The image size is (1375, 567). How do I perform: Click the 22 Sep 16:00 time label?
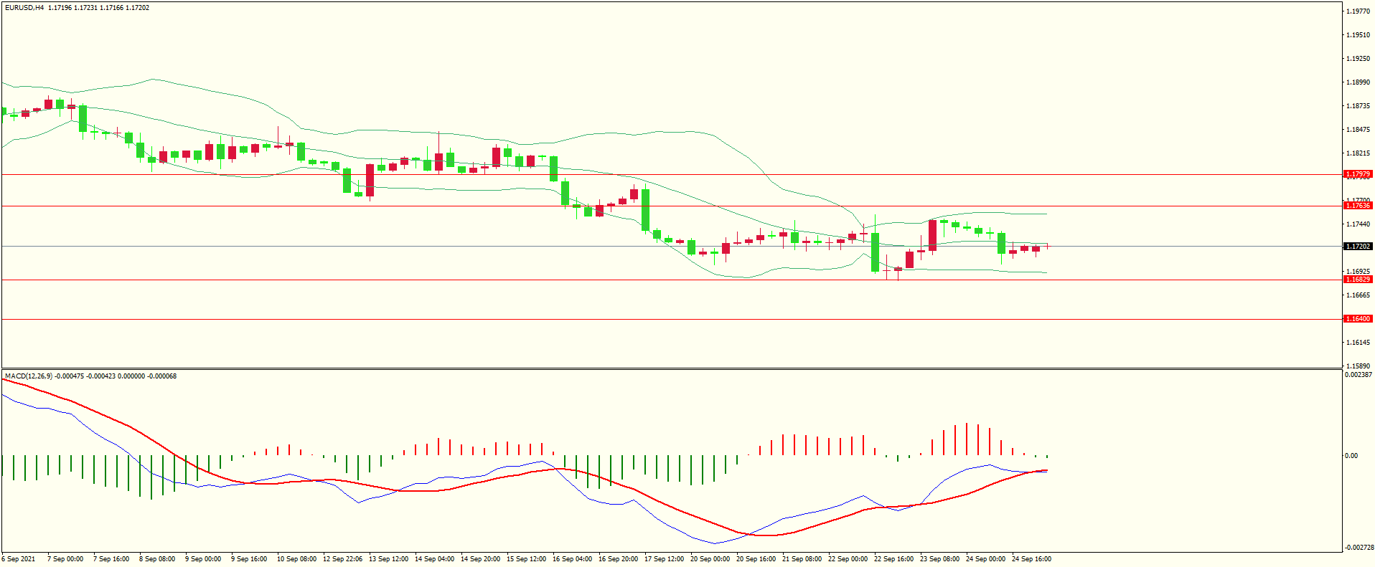pos(893,559)
